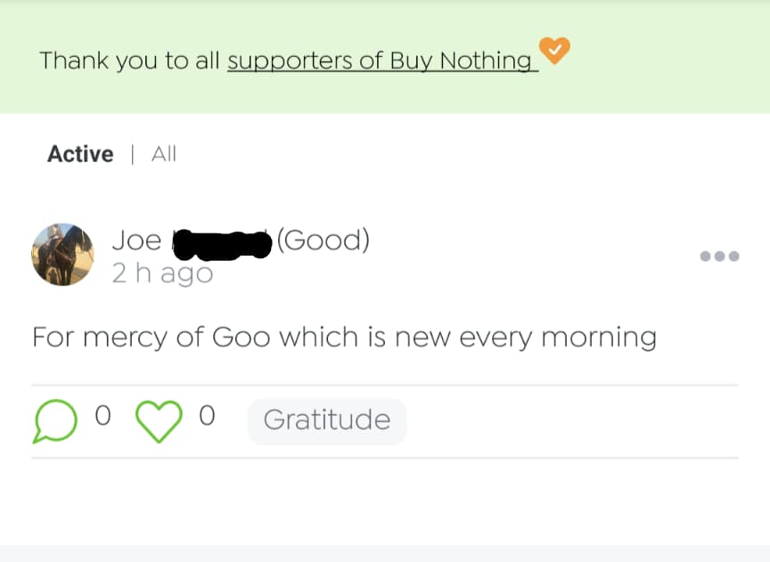770x562 pixels.
Task: Click the orange heart checkmark badge
Action: 554,52
